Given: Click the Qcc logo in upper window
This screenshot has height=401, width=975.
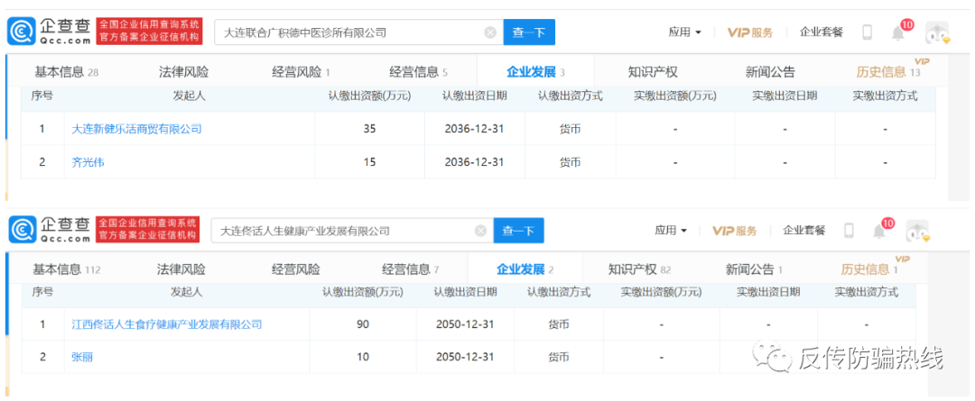Looking at the screenshot, I should (x=49, y=31).
